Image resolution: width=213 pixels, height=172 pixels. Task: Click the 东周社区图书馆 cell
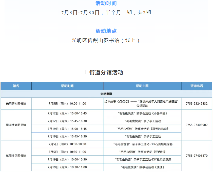[x=16, y=156]
